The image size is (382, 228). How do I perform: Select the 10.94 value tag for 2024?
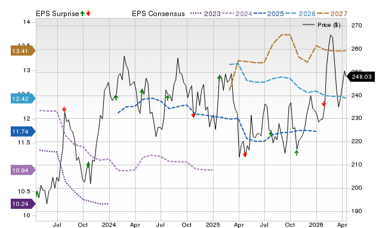pos(23,170)
